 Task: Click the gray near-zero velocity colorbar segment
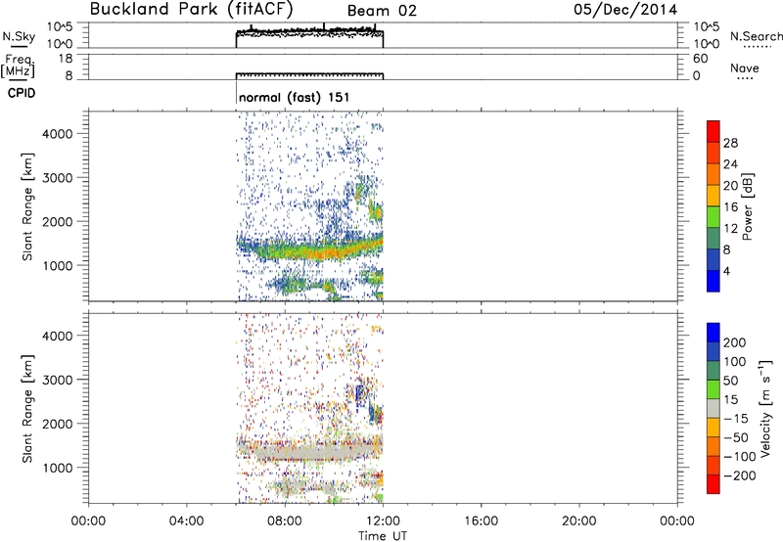tap(714, 408)
